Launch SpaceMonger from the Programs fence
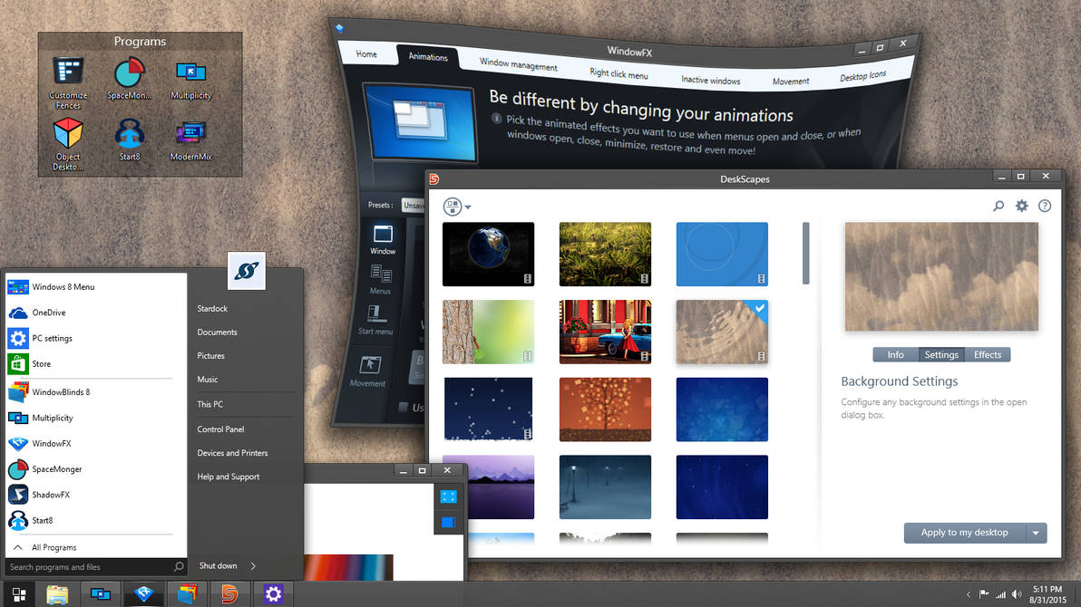The image size is (1081, 607). (x=129, y=79)
